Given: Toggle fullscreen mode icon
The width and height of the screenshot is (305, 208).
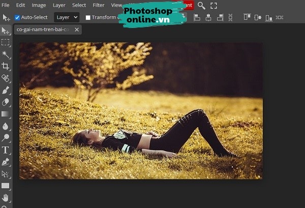Looking at the screenshot, I should (x=213, y=6).
